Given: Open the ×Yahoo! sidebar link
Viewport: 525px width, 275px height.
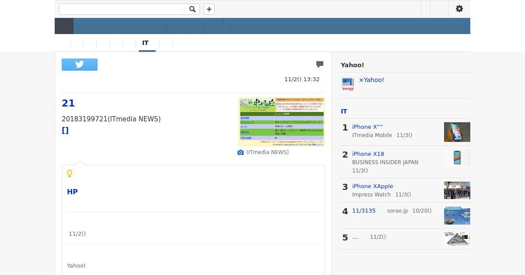Looking at the screenshot, I should click(x=371, y=80).
